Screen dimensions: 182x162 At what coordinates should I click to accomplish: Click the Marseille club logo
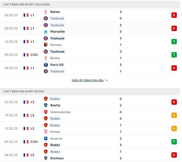tap(46, 32)
